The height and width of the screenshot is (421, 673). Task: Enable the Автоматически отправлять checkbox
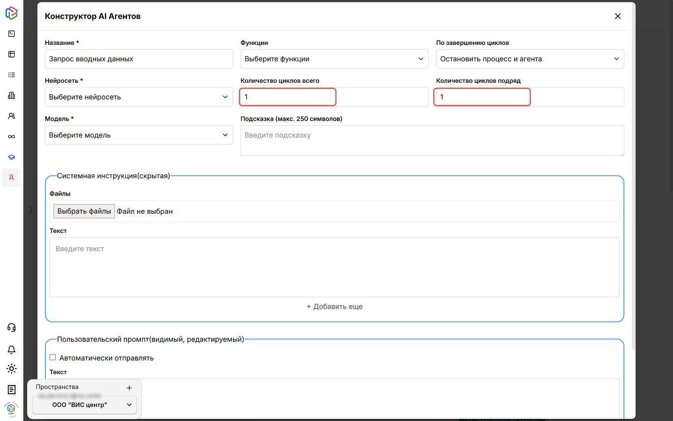[x=53, y=357]
